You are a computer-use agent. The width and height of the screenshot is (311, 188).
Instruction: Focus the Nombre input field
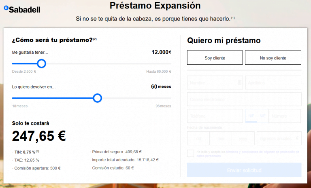(x=215, y=82)
